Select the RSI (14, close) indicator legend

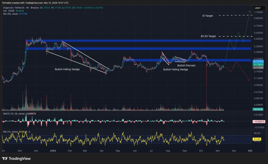10,132
